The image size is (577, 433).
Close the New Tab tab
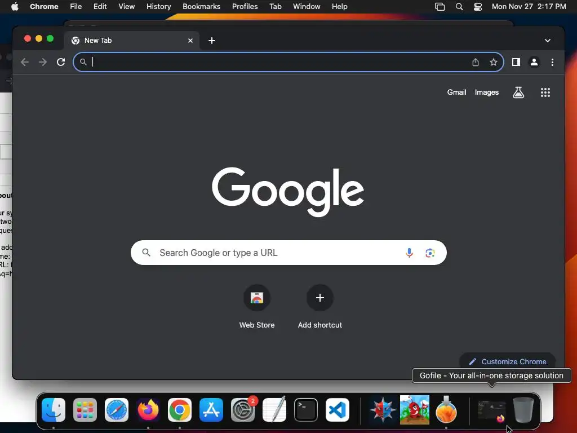click(190, 41)
